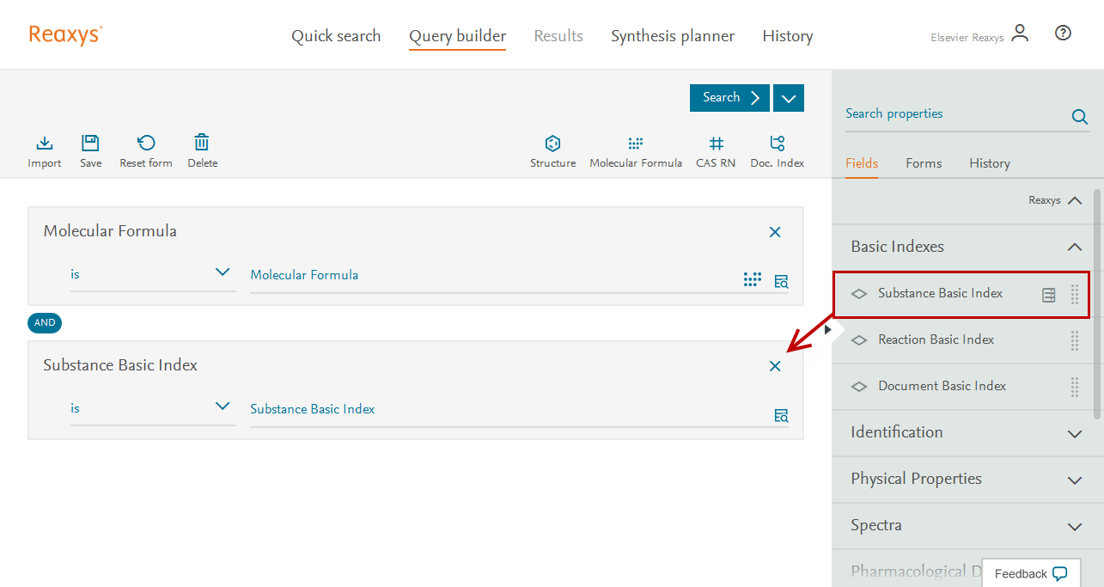Click the Molecular Formula input field

pyautogui.click(x=490, y=276)
